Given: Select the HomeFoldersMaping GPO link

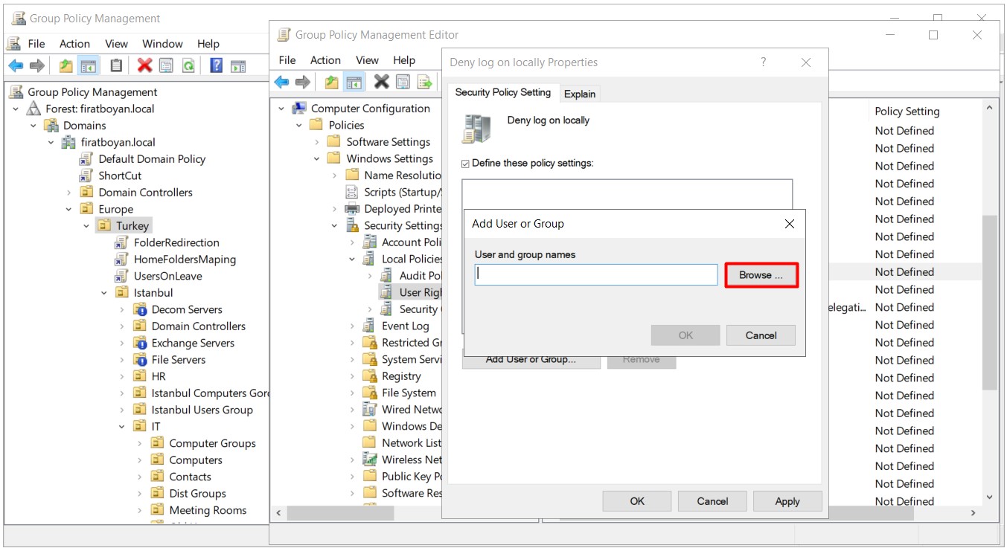Looking at the screenshot, I should click(185, 260).
